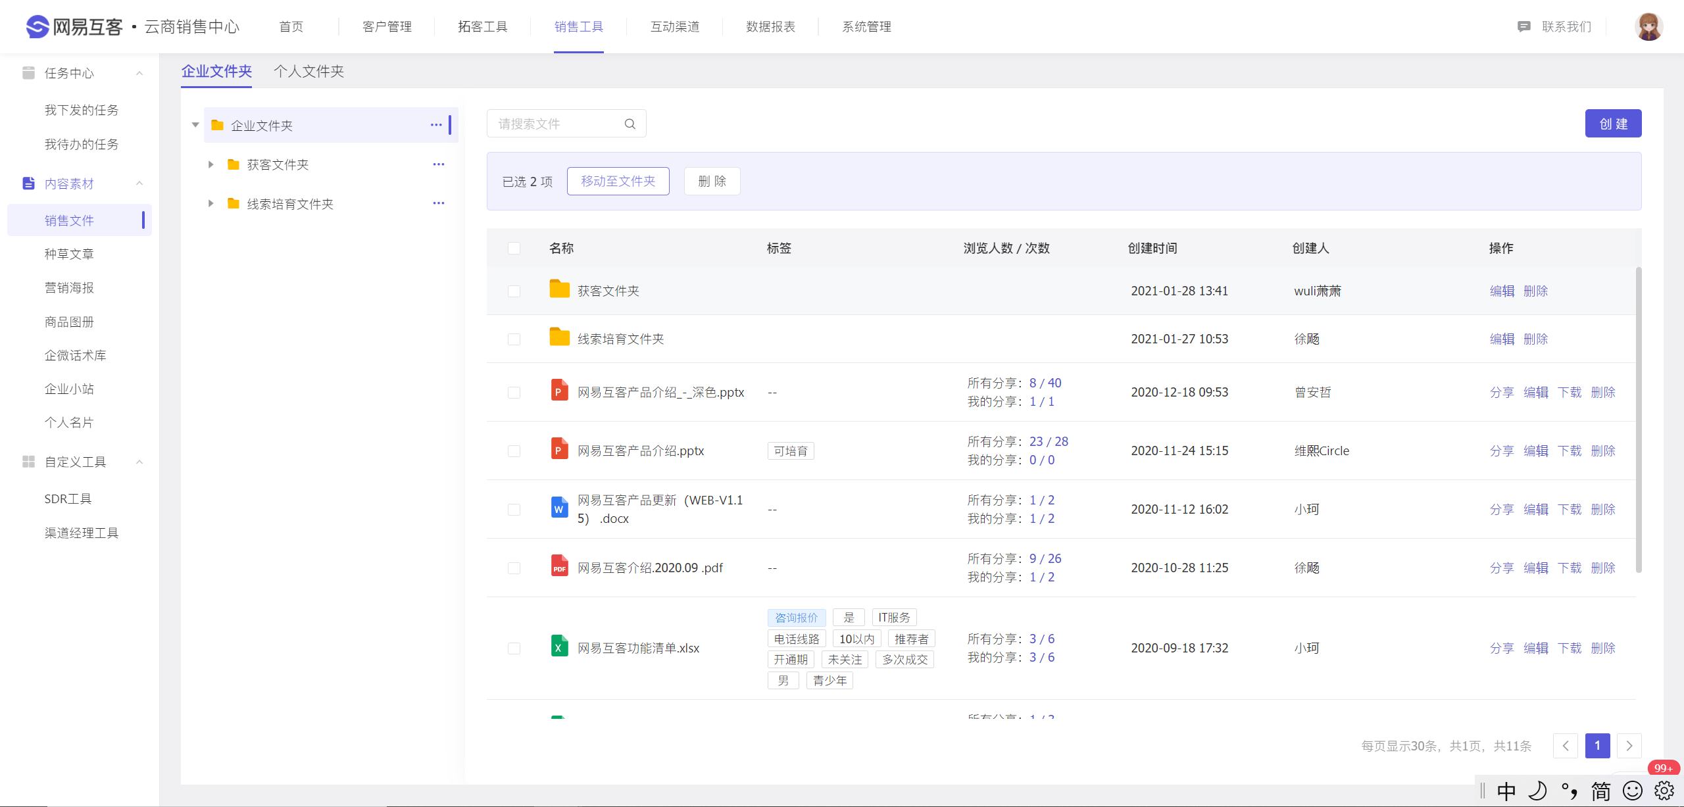Click the Word icon of the docx file
The image size is (1684, 807).
(559, 508)
